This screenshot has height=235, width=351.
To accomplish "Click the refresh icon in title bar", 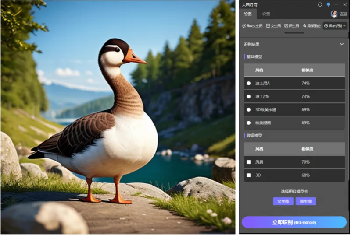I will (x=320, y=4).
